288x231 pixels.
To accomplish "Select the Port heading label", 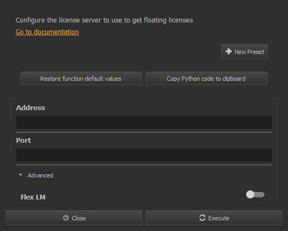I will pyautogui.click(x=24, y=140).
